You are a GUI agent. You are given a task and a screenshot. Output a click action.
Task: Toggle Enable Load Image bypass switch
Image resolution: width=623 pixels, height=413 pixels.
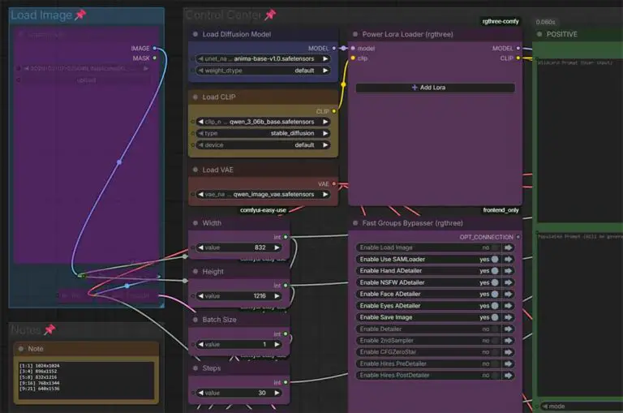click(495, 247)
